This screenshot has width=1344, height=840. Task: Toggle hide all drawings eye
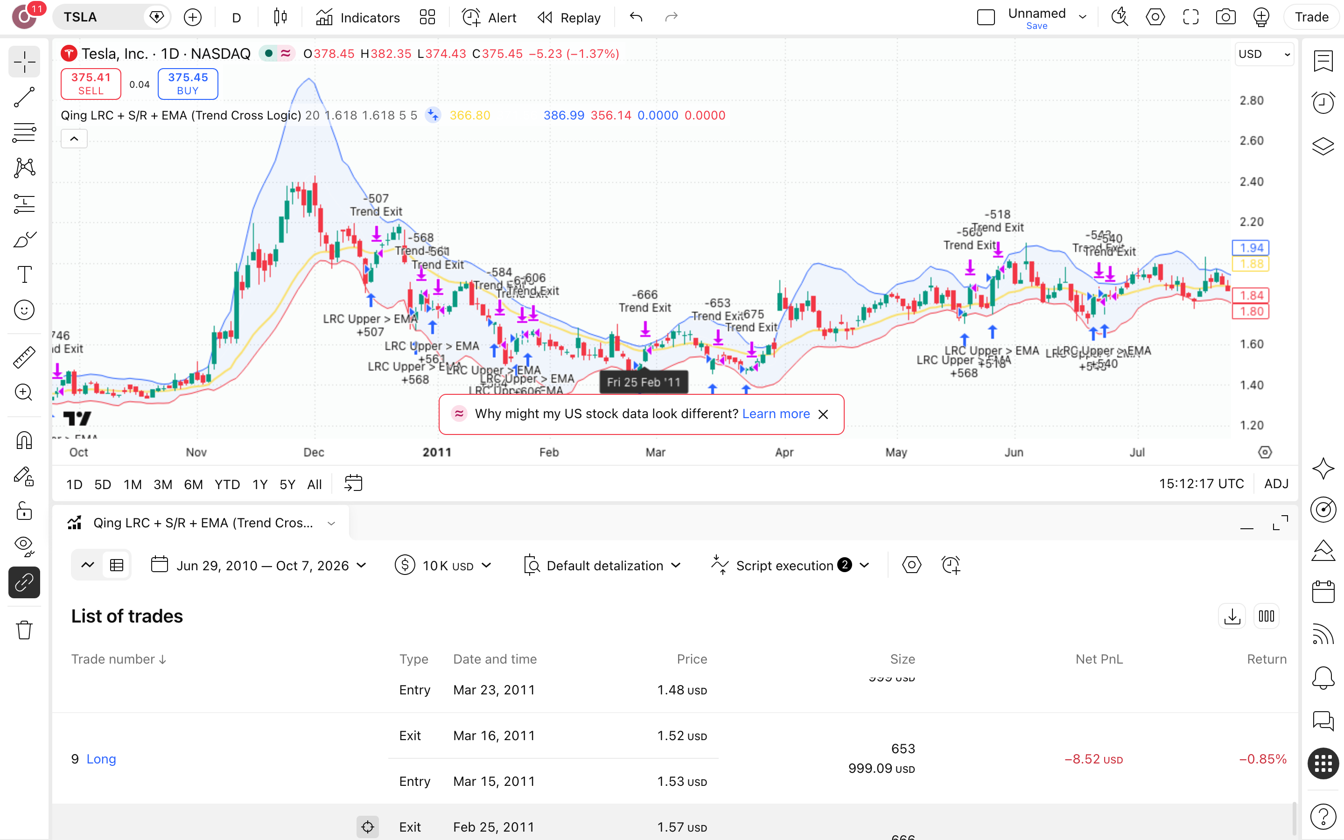24,546
